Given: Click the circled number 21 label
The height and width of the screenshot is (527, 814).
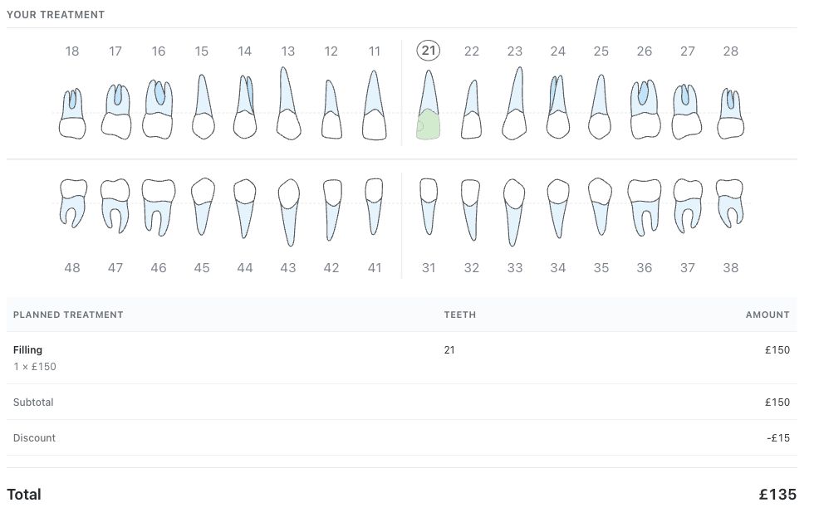Looking at the screenshot, I should (429, 51).
